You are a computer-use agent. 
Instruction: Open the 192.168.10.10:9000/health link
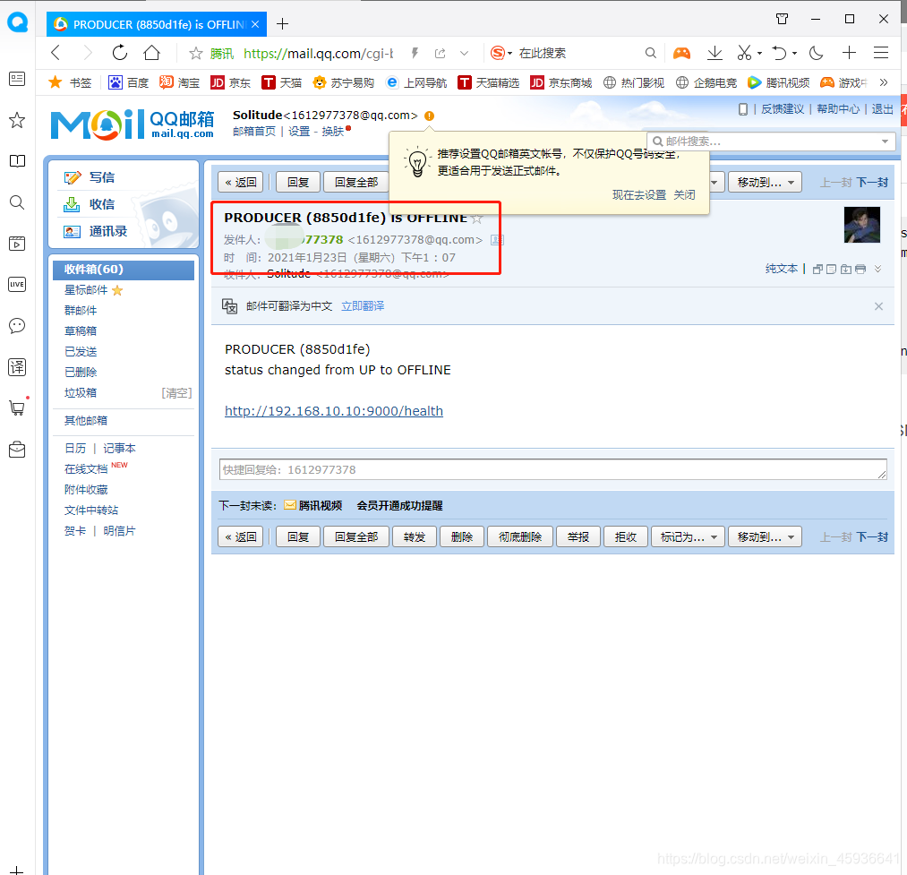334,411
